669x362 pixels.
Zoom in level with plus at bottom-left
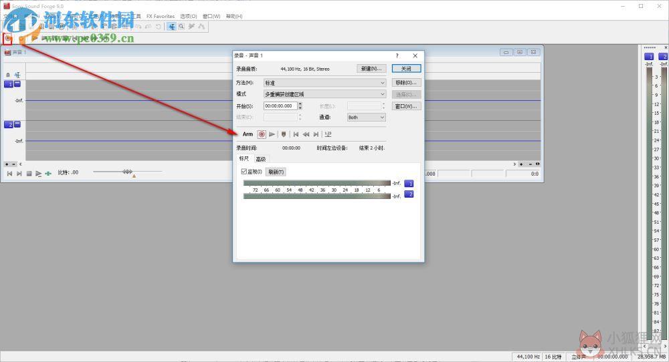click(7, 164)
